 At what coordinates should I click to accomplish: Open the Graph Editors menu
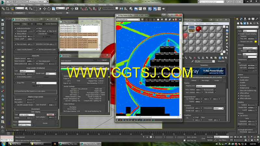[69, 5]
